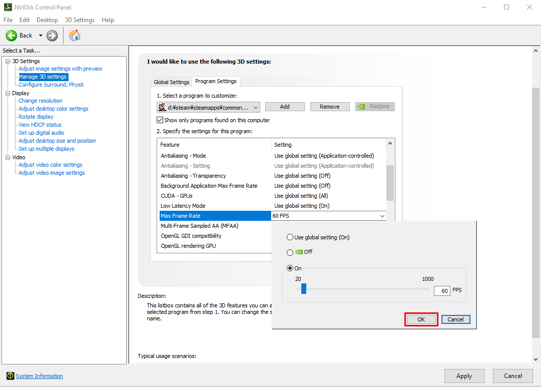Click the Apply button
Viewport: 541px width, 387px height.
tap(464, 376)
